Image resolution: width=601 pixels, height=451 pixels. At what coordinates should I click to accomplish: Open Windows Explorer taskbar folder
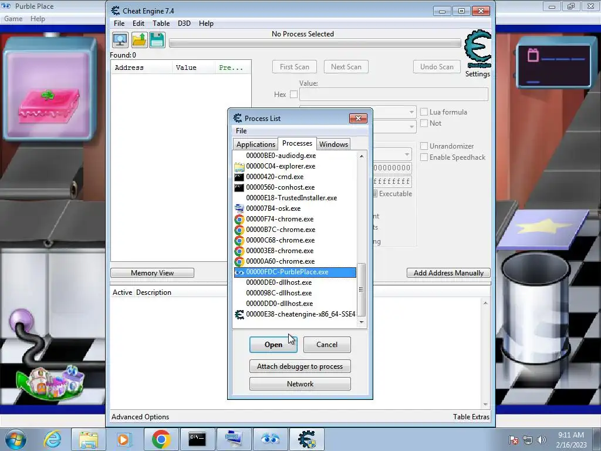pyautogui.click(x=89, y=439)
